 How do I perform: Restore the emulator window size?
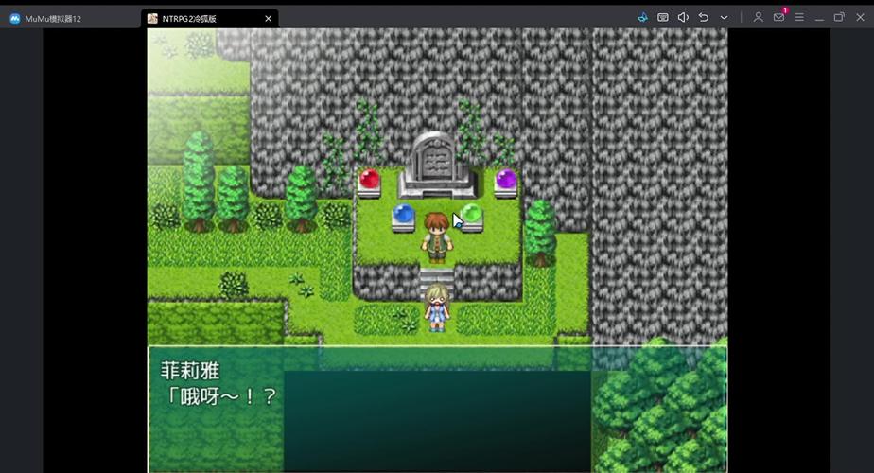(839, 17)
